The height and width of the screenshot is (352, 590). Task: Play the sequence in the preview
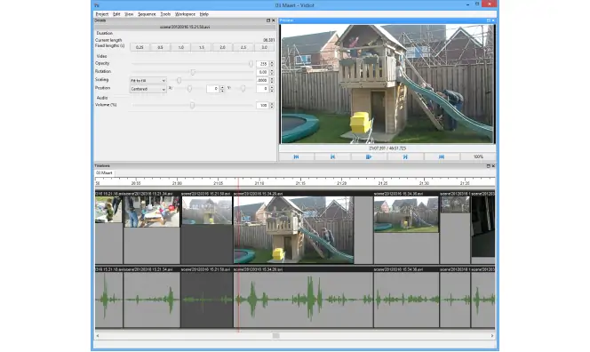pyautogui.click(x=369, y=156)
